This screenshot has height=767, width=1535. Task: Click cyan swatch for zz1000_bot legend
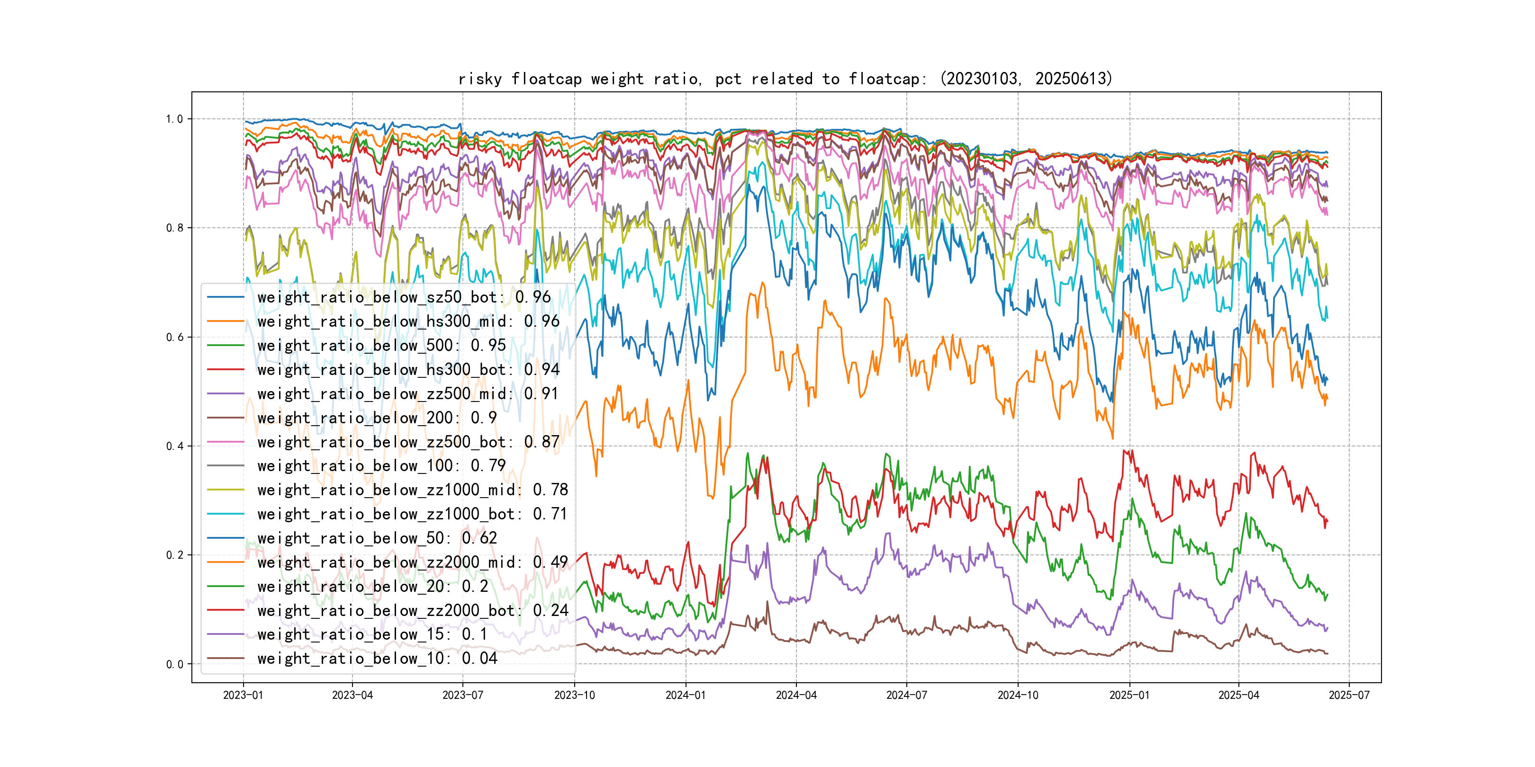coord(226,514)
